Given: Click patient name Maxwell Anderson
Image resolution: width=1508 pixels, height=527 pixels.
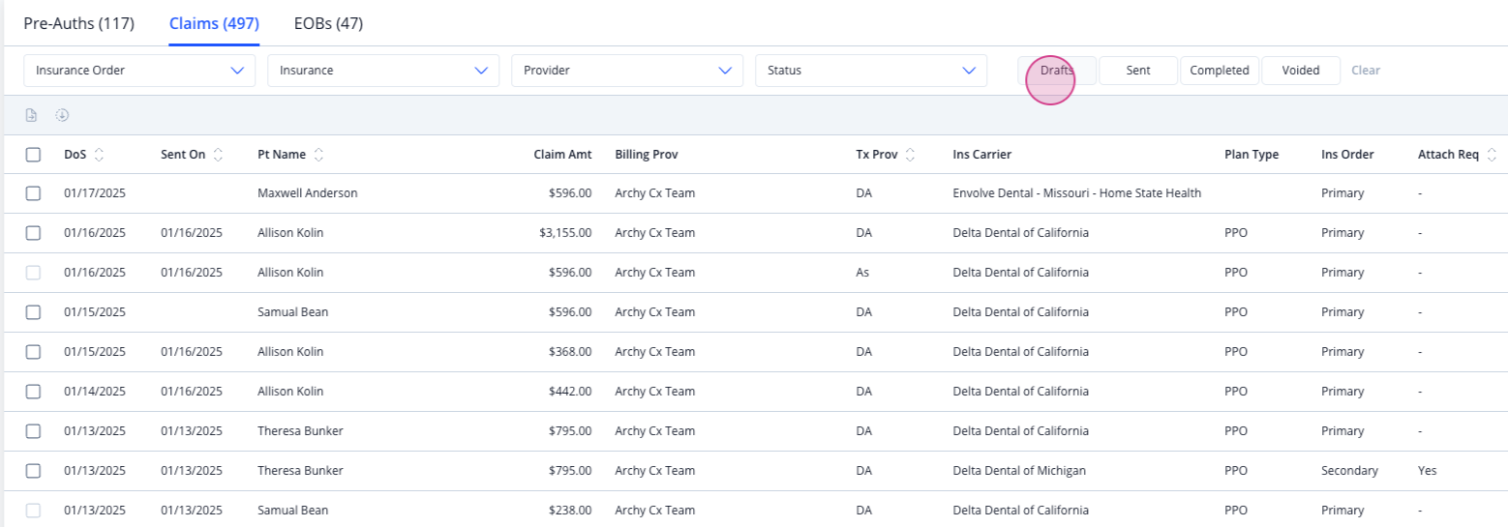Looking at the screenshot, I should (x=308, y=193).
